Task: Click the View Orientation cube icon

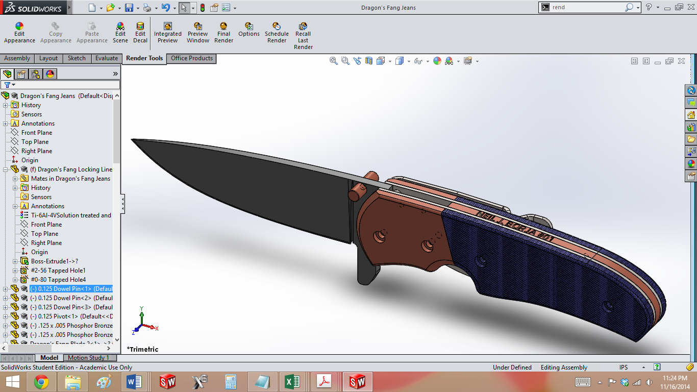Action: (x=381, y=61)
